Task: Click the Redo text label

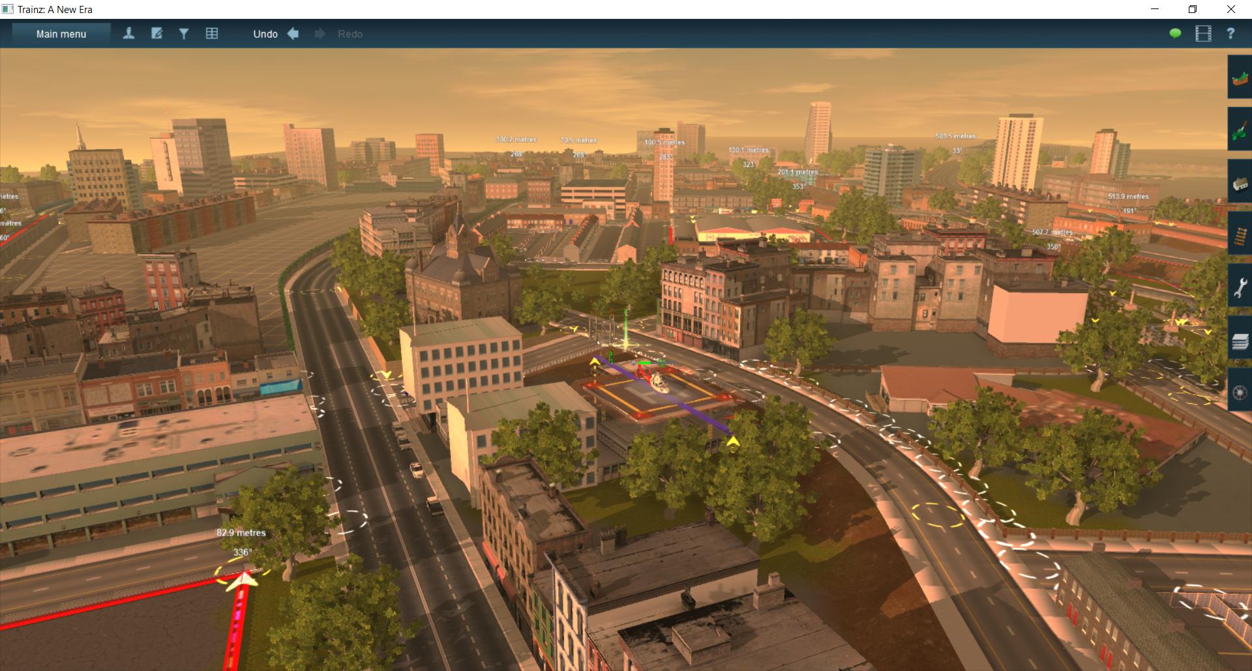Action: click(350, 34)
